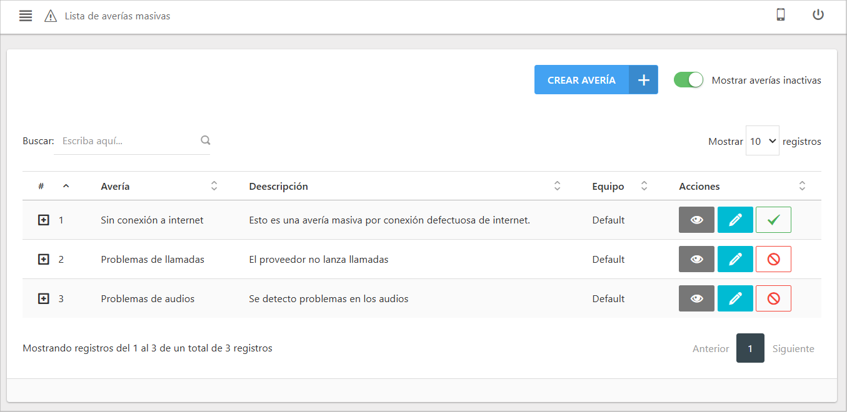The height and width of the screenshot is (412, 847).
Task: Deactivate 'Problemas de audios' with red icon
Action: tap(773, 298)
